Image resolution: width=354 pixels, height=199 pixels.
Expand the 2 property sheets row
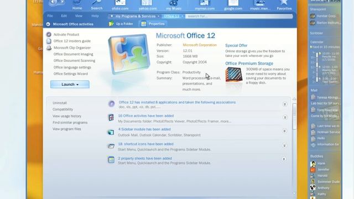[x=284, y=159]
